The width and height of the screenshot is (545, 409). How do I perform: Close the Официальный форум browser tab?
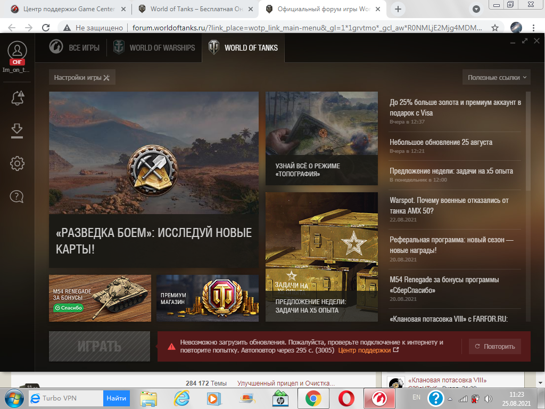click(378, 10)
